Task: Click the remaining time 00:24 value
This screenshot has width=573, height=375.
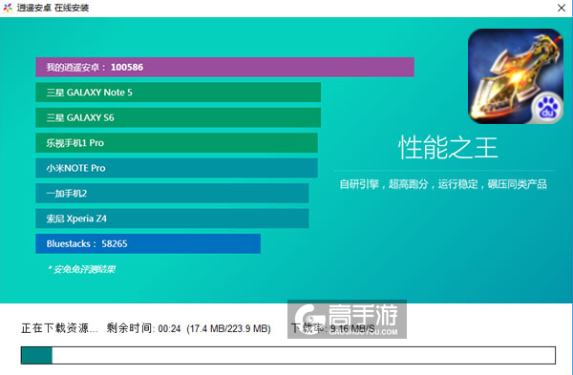Action: point(170,328)
